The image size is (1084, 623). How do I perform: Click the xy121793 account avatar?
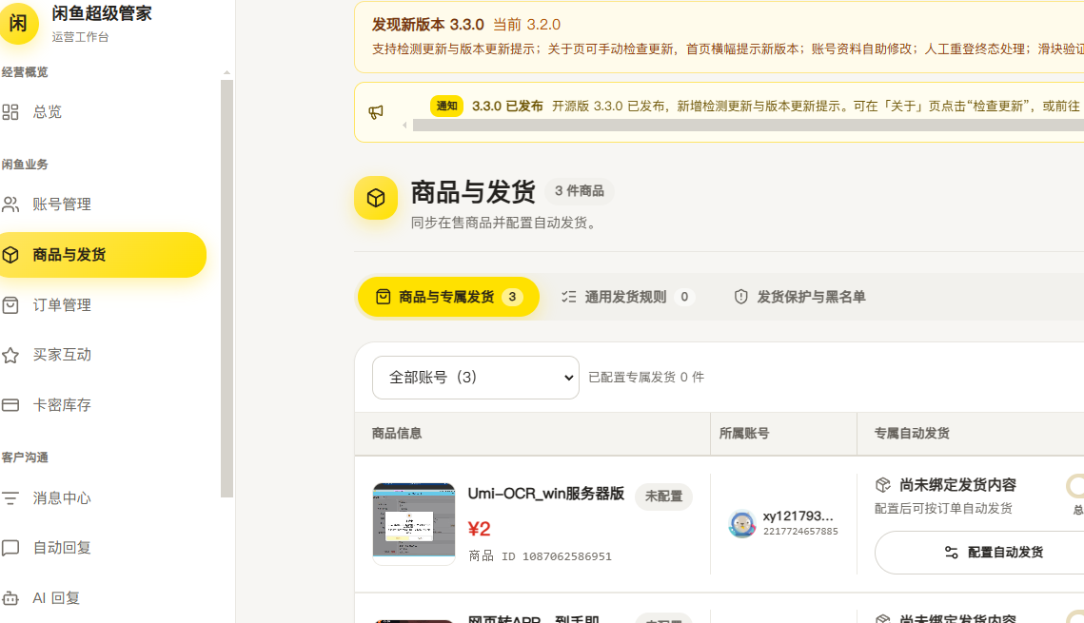coord(742,524)
